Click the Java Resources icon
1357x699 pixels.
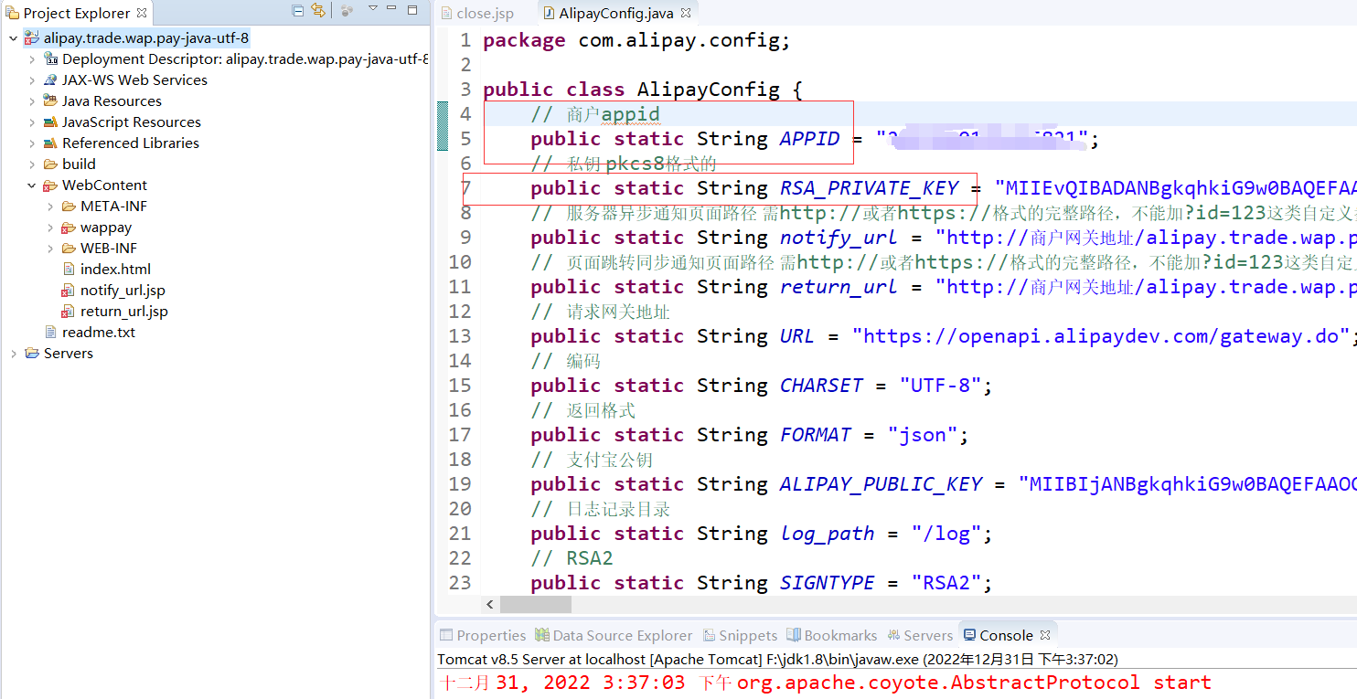(51, 101)
